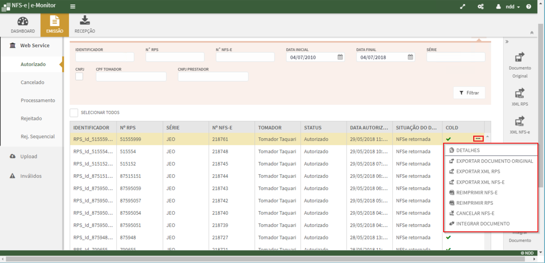Click the Documento Original export icon

click(520, 57)
